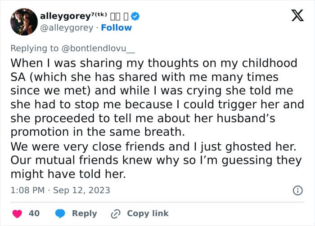
Task: Click the "We were very close friends" sentence
Action: click(153, 146)
